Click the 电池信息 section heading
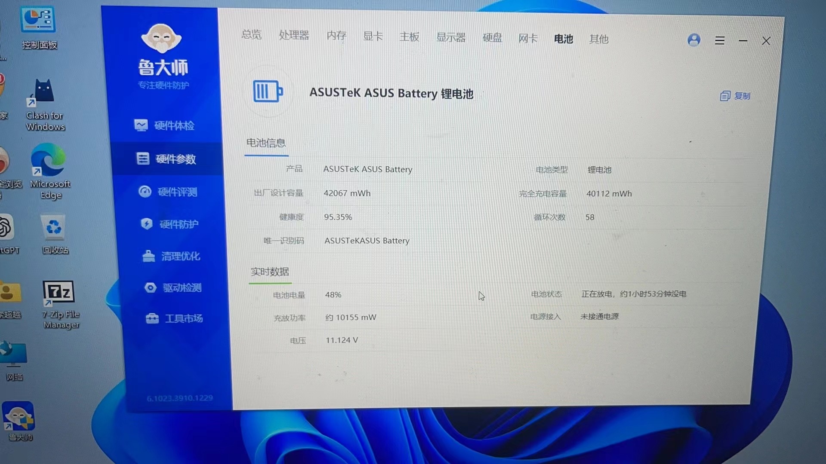Screen dimensions: 826x464 pos(266,143)
